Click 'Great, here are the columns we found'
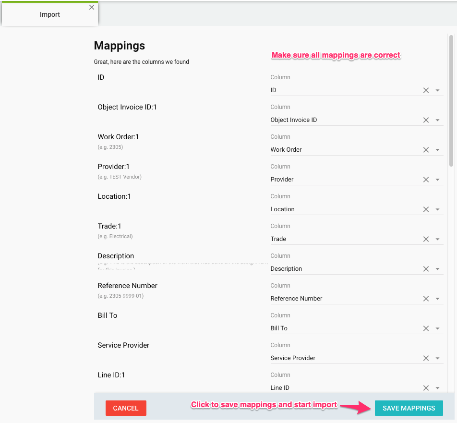This screenshot has height=423, width=457. [141, 62]
